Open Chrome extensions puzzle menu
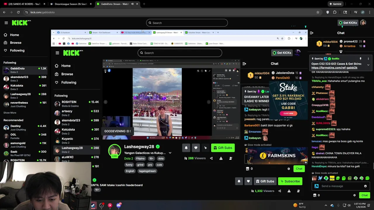Image resolution: width=374 pixels, height=210 pixels. (x=335, y=12)
